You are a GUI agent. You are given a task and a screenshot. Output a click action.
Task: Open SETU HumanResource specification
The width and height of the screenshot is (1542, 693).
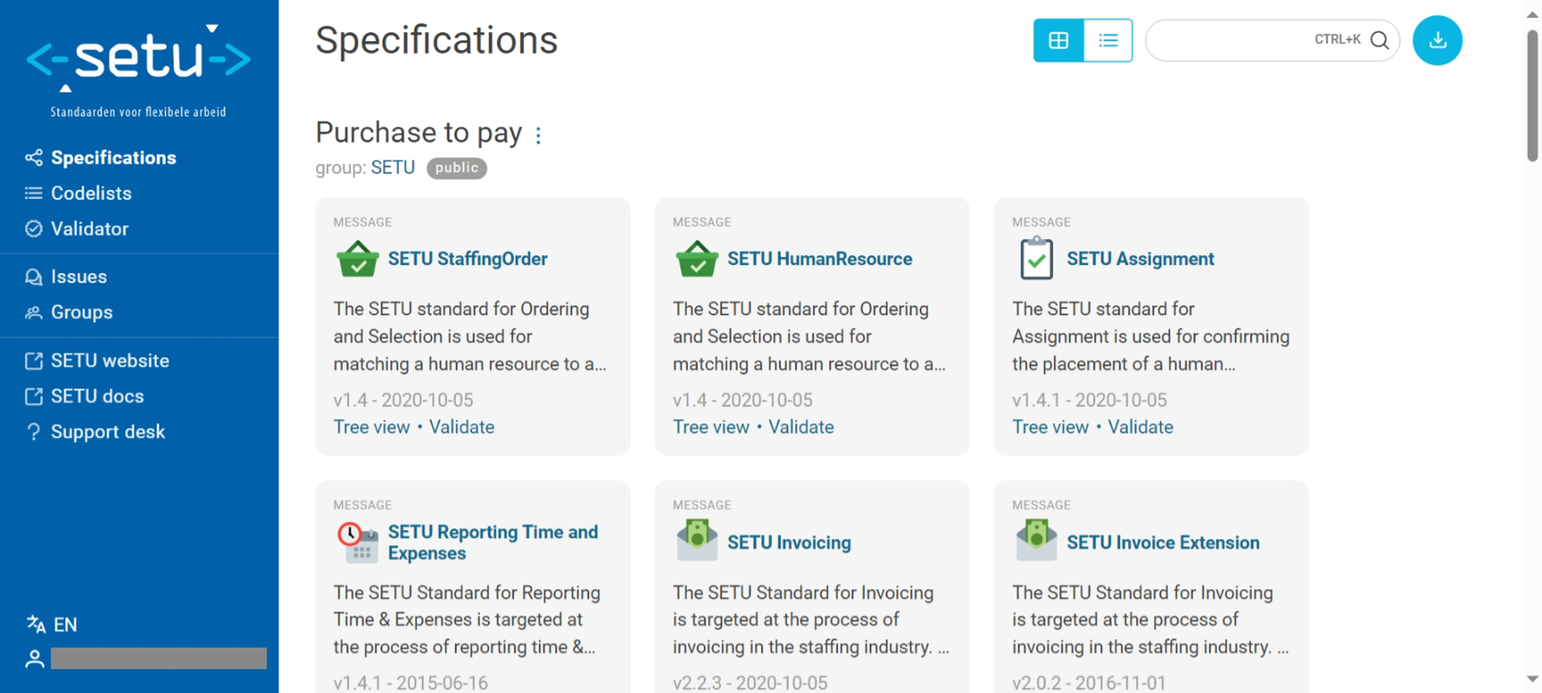click(x=820, y=258)
